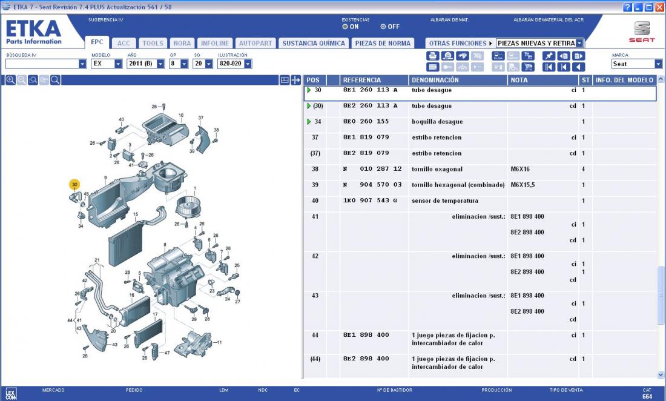Image resolution: width=666 pixels, height=401 pixels.
Task: Open the Modelo EX dropdown
Action: click(x=118, y=64)
